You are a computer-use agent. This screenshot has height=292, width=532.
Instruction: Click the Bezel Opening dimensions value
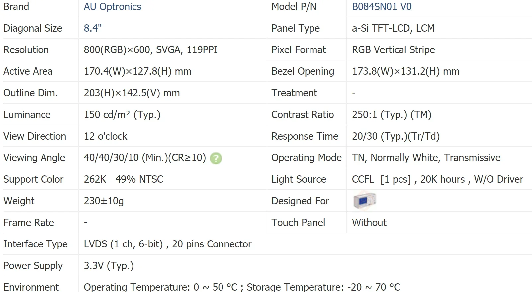pos(405,71)
